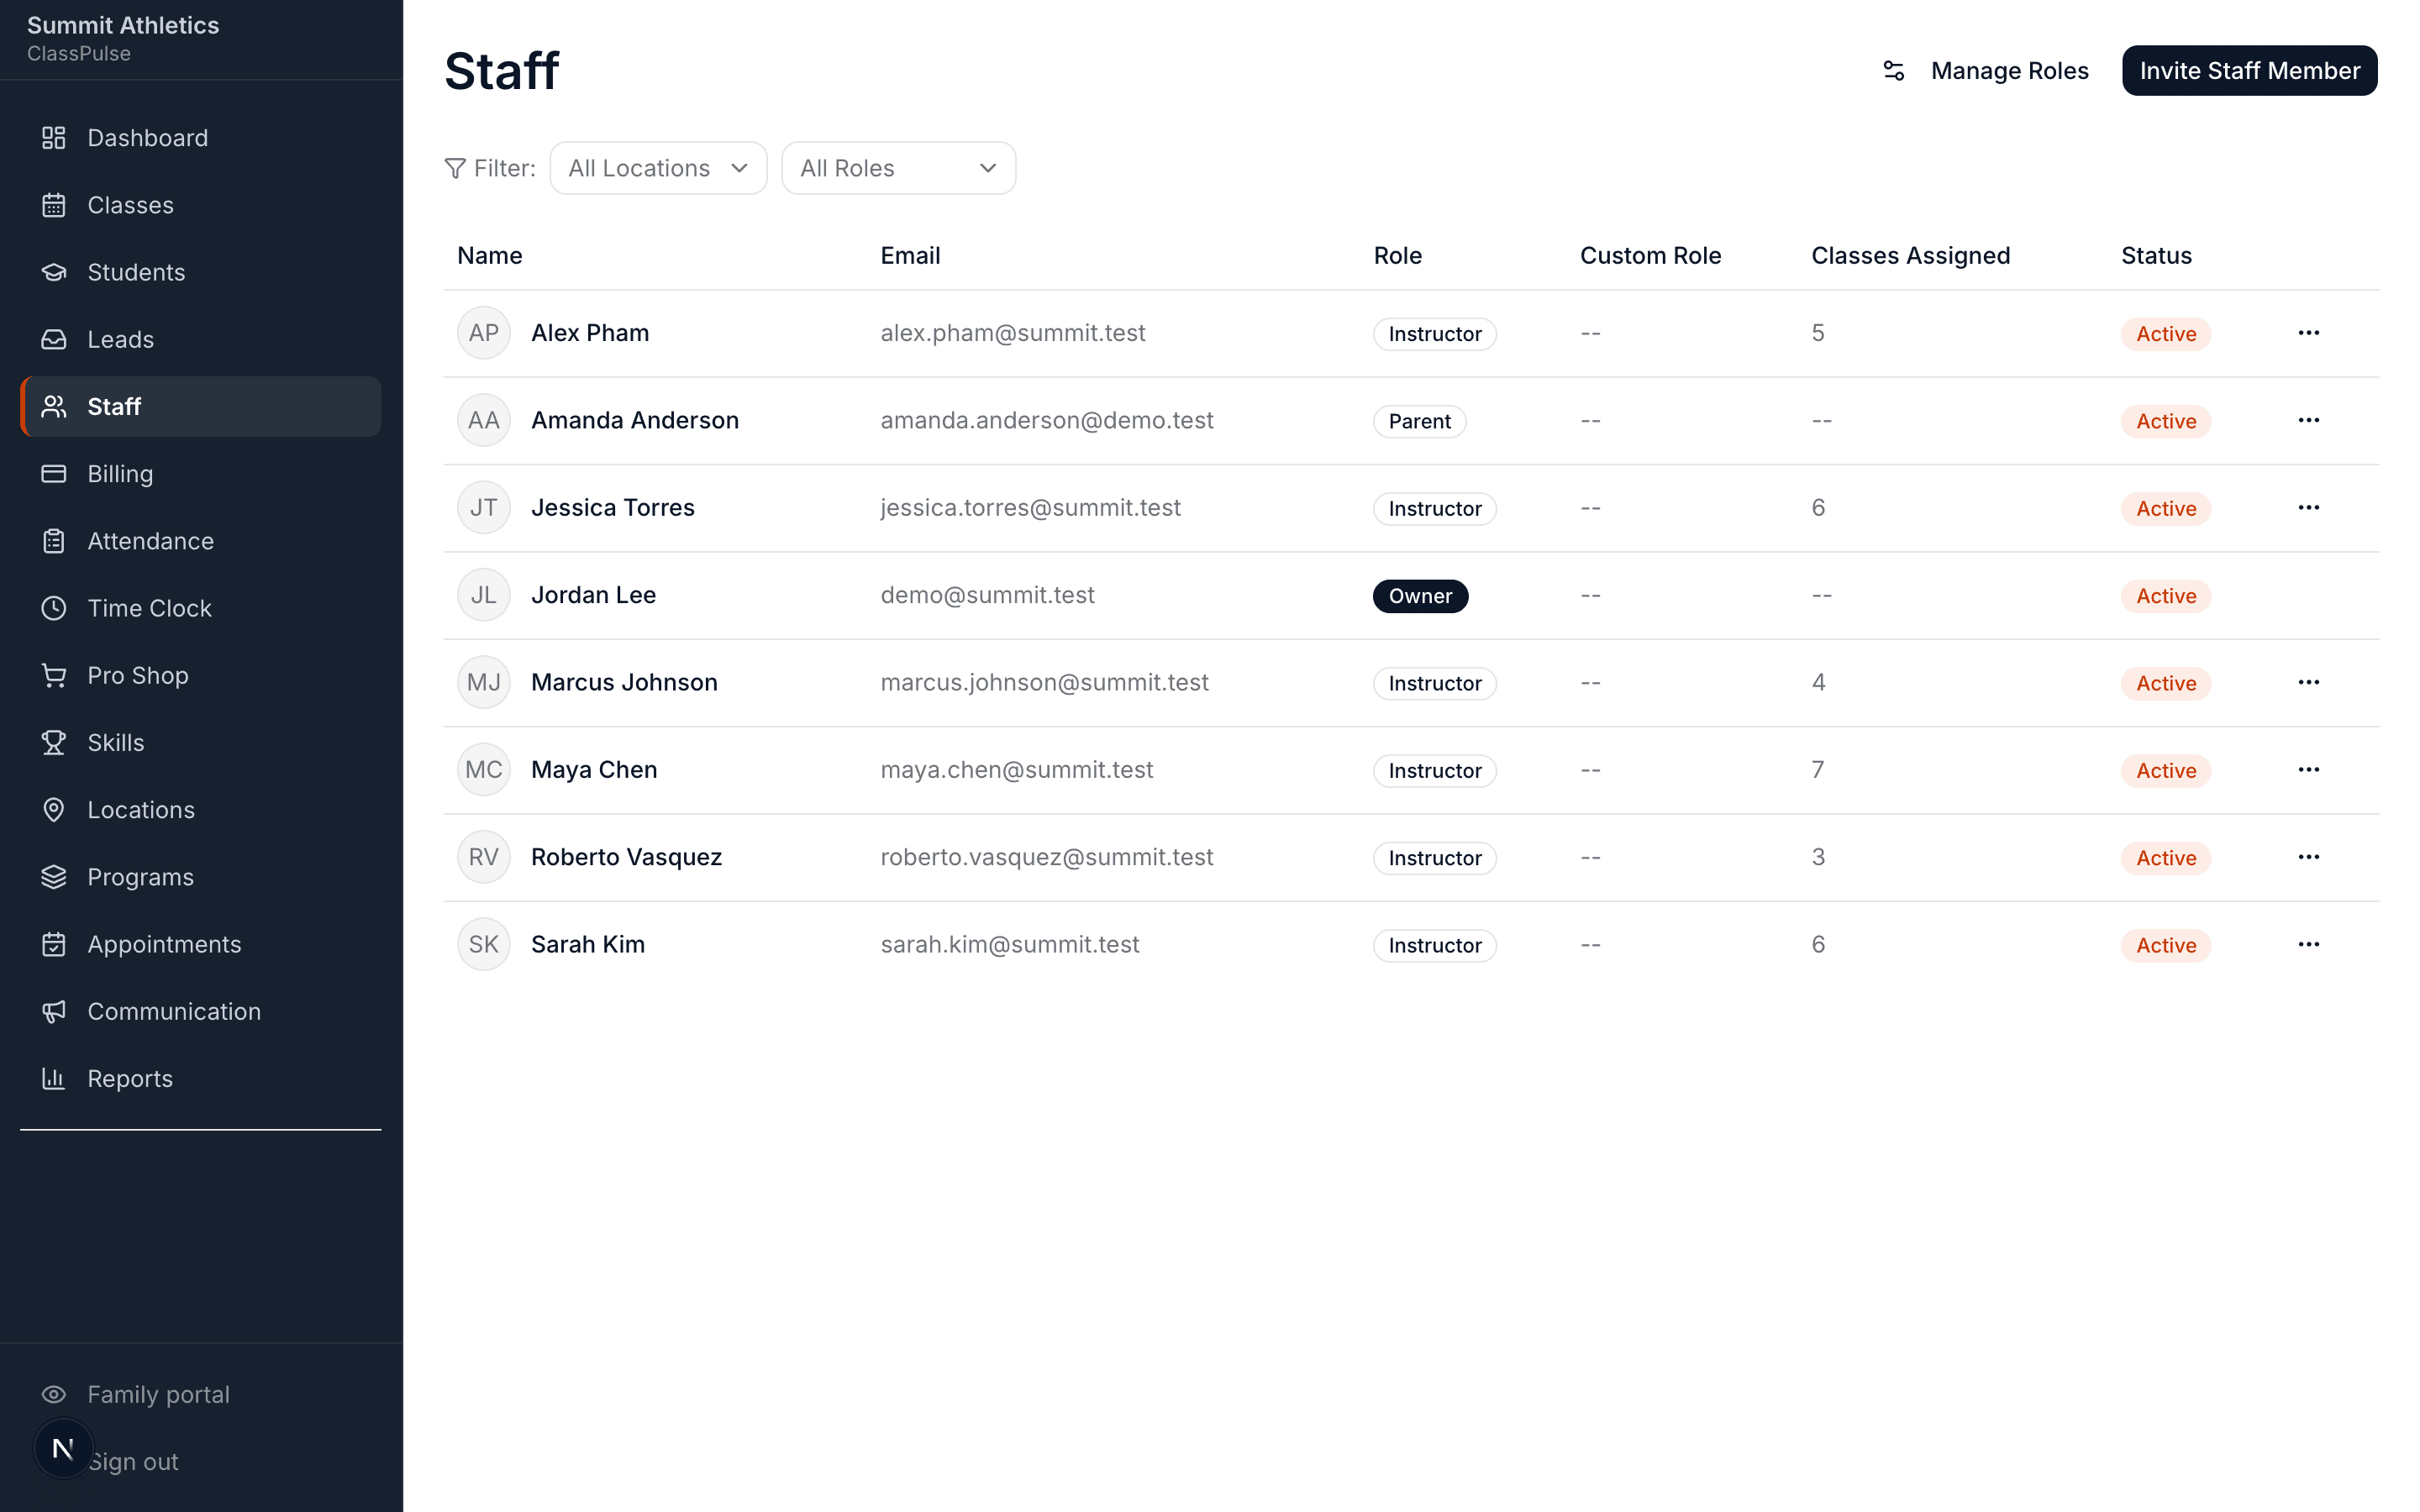Click the Role column header

pos(1397,255)
